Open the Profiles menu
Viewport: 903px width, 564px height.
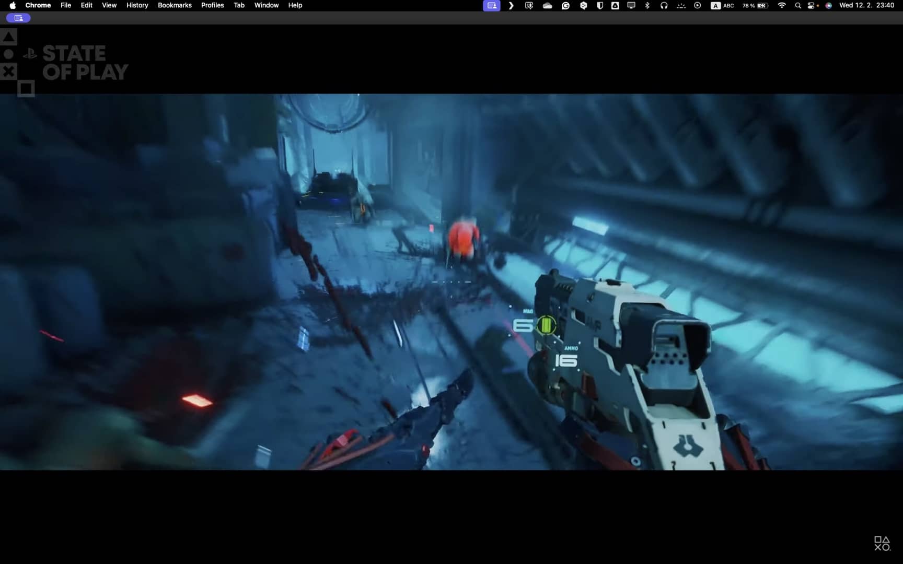[213, 5]
